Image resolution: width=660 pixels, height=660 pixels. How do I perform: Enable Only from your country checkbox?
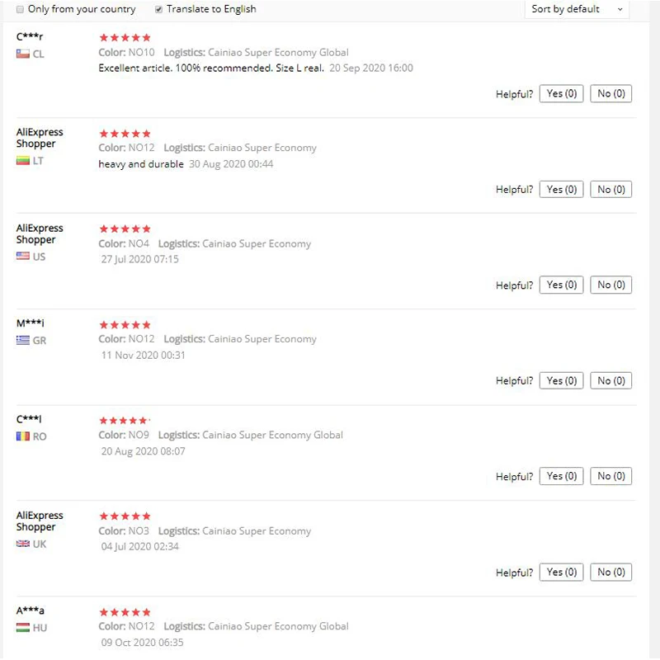click(x=20, y=9)
